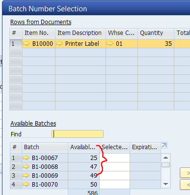The image size is (190, 195).
Task: Select the Selected Qty cell for B1-00067
Action: (x=114, y=158)
